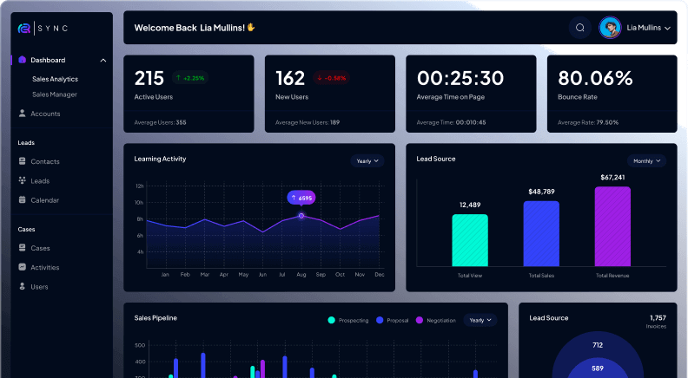Click the Learning Activity title
The height and width of the screenshot is (378, 688).
pos(160,159)
